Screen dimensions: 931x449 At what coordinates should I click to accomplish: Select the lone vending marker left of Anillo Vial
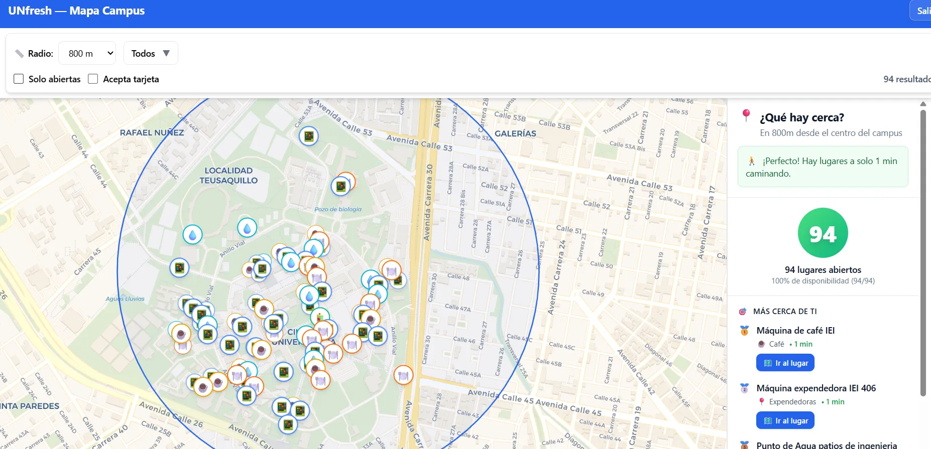click(179, 268)
